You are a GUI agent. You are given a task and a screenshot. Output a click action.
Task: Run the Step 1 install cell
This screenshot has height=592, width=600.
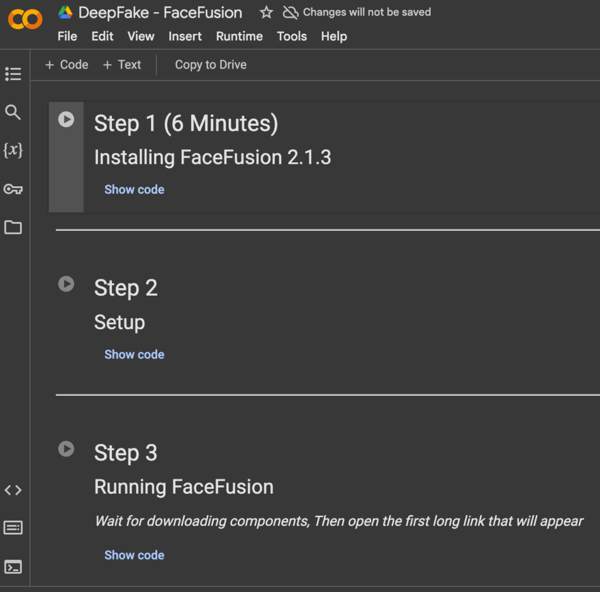coord(66,119)
